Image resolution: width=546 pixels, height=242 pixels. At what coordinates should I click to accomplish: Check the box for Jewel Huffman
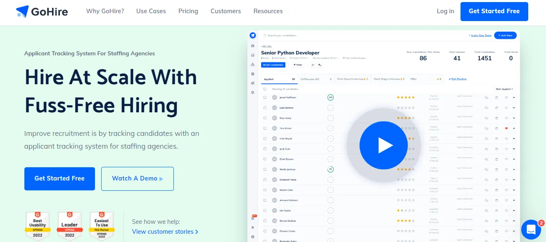[x=265, y=97]
